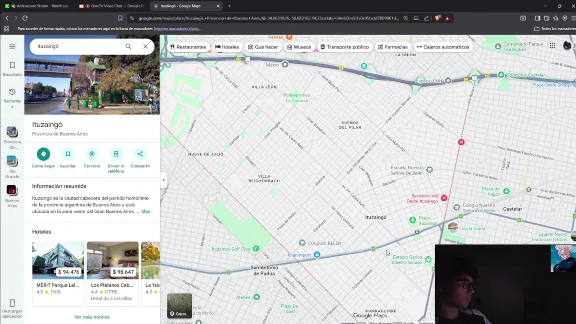
Task: Click the Cómo llegar directions button
Action: (43, 158)
